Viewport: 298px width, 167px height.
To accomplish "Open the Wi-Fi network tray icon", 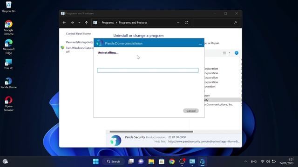I will click(263, 161).
